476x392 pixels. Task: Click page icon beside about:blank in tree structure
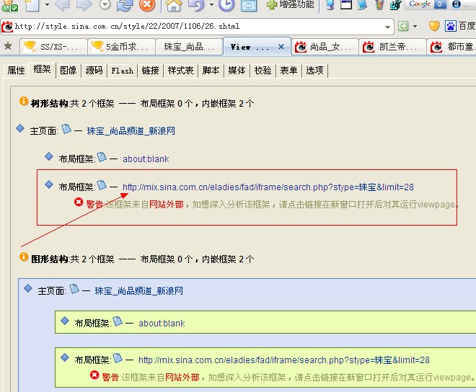(102, 157)
